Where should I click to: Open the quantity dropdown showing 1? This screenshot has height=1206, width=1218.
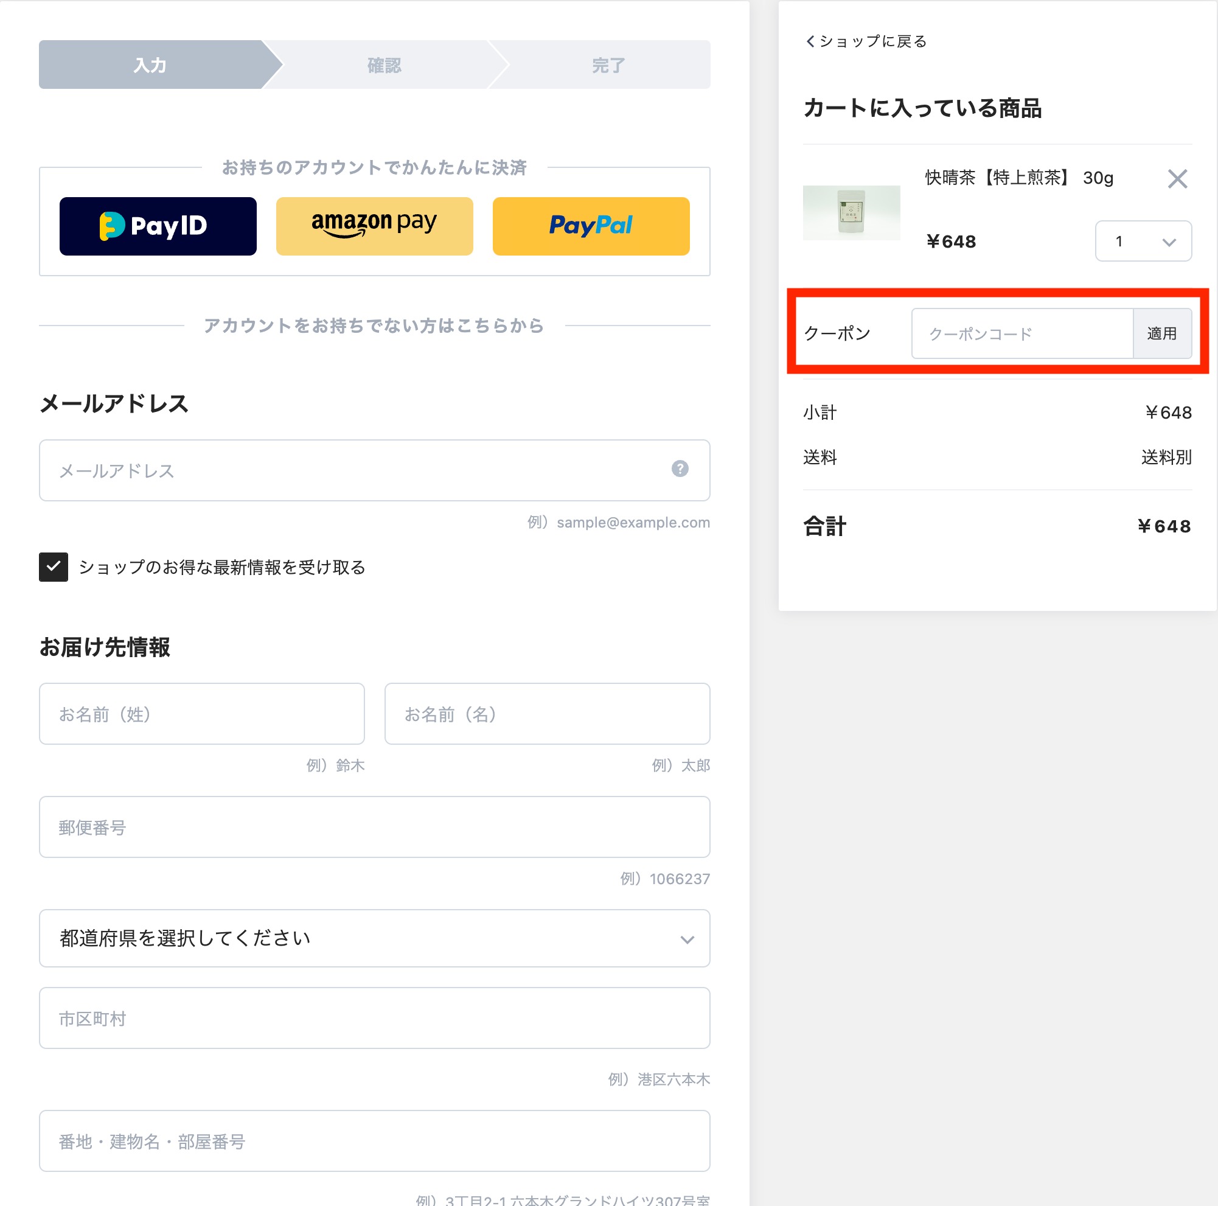click(1143, 242)
